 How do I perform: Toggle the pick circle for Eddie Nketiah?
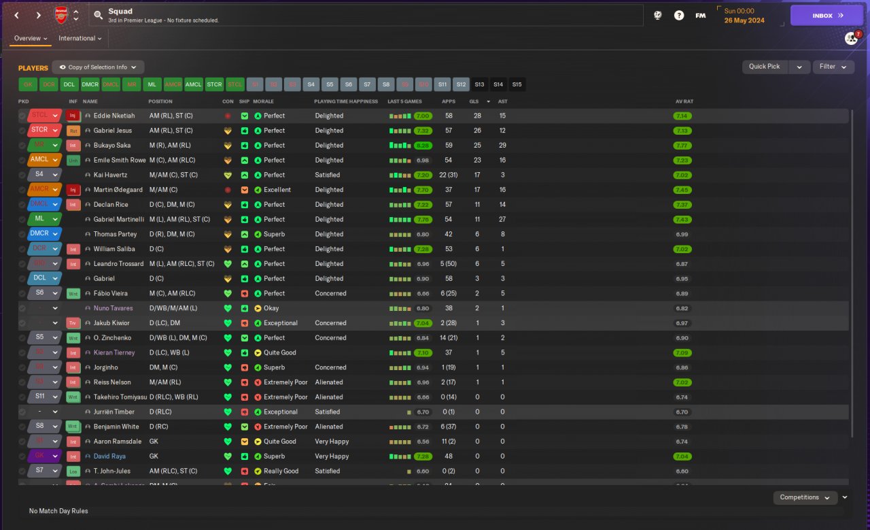point(22,116)
